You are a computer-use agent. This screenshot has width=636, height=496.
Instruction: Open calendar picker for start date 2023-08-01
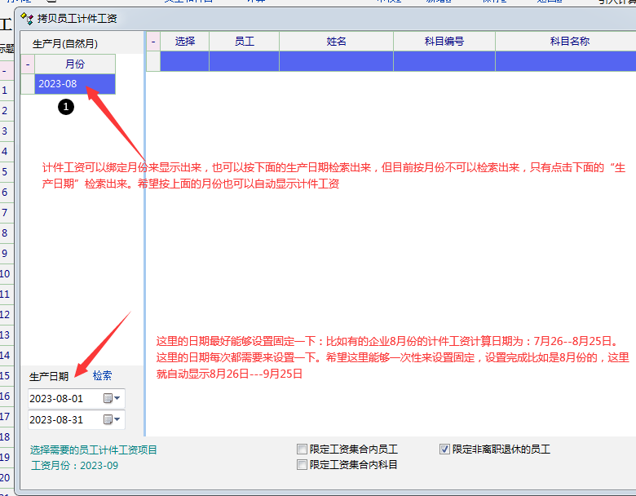(112, 399)
